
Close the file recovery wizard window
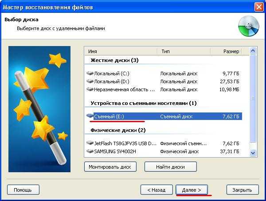point(259,7)
